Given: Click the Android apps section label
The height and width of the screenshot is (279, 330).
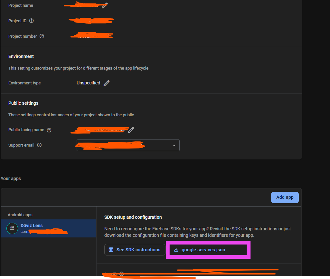Looking at the screenshot, I should point(20,215).
